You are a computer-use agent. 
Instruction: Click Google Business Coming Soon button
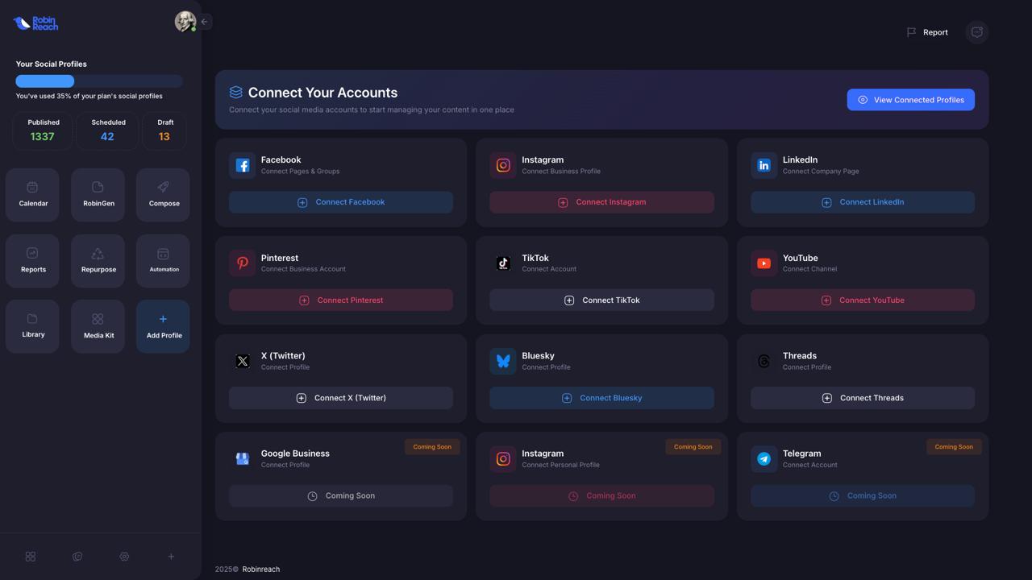341,496
